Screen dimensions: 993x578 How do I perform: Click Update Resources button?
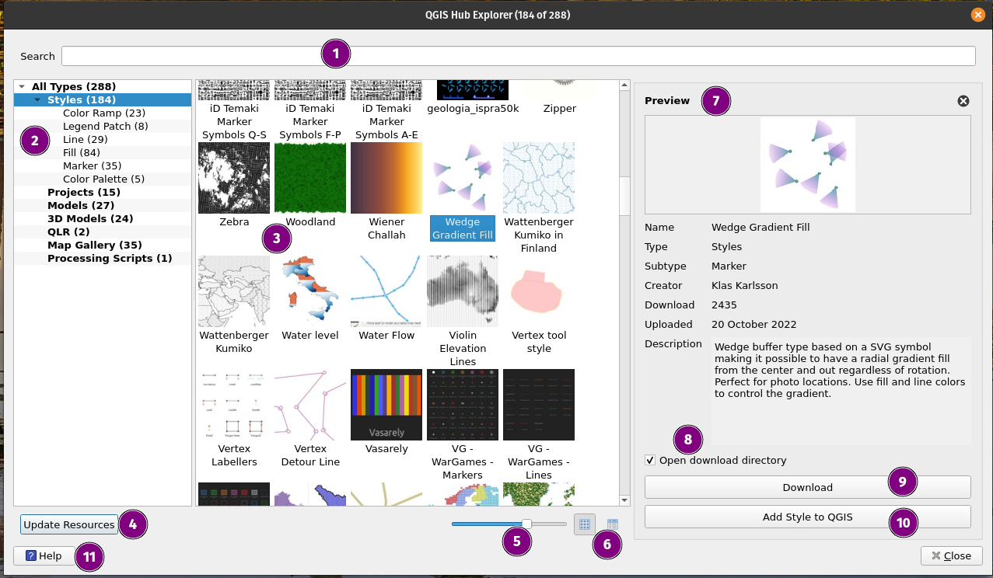click(69, 524)
